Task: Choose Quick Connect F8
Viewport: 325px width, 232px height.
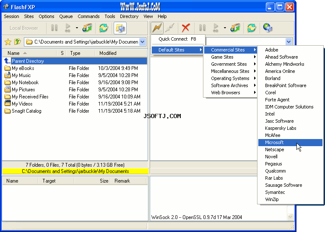Action: point(177,39)
